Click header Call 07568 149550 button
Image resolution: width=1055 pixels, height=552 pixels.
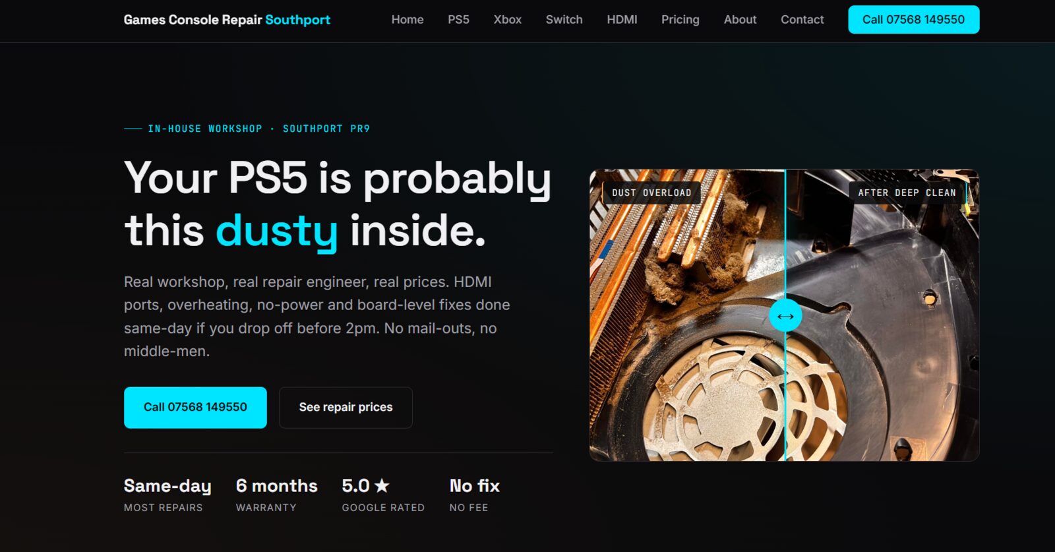coord(913,20)
